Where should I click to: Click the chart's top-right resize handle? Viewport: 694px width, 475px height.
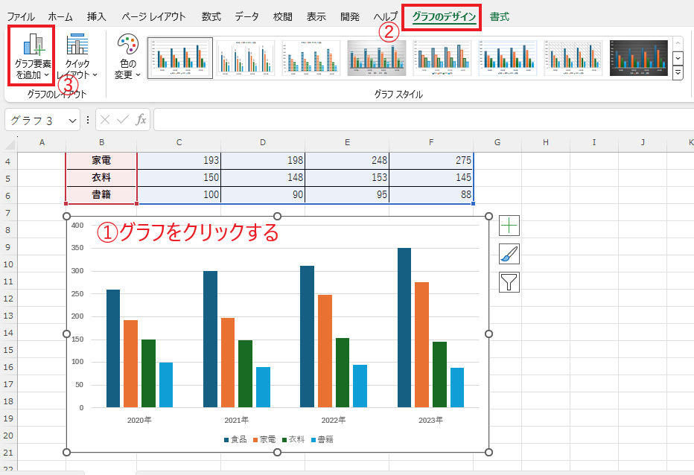click(488, 216)
